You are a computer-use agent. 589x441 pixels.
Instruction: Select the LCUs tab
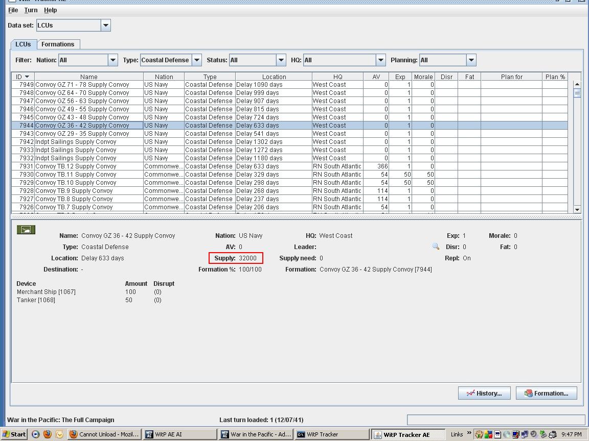[24, 44]
